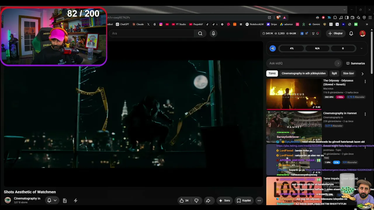
Task: Select the Tümü filter chip
Action: [x=272, y=73]
